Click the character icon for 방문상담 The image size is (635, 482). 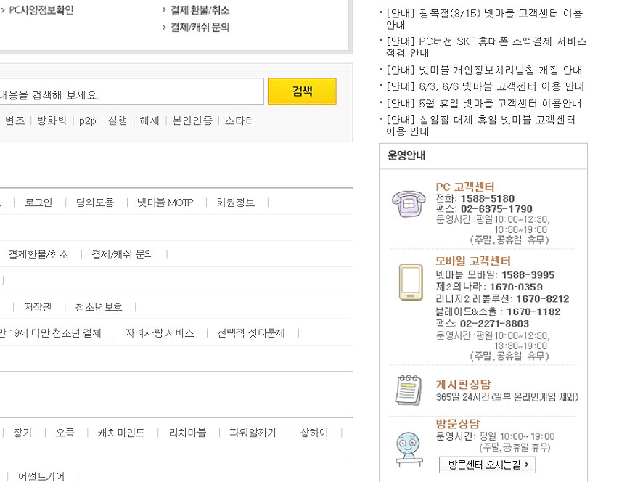(409, 446)
